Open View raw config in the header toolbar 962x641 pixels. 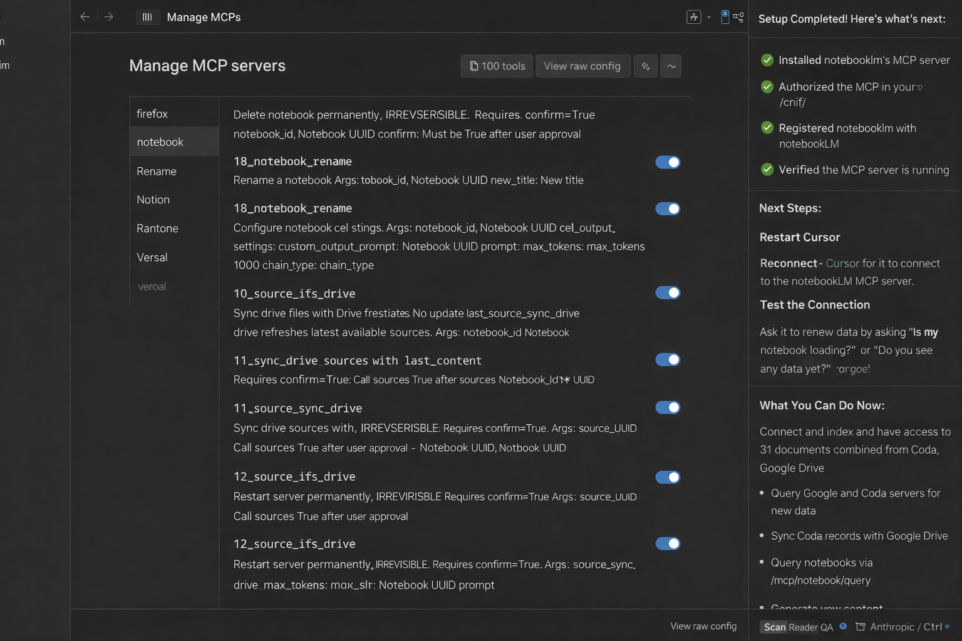[x=582, y=66]
